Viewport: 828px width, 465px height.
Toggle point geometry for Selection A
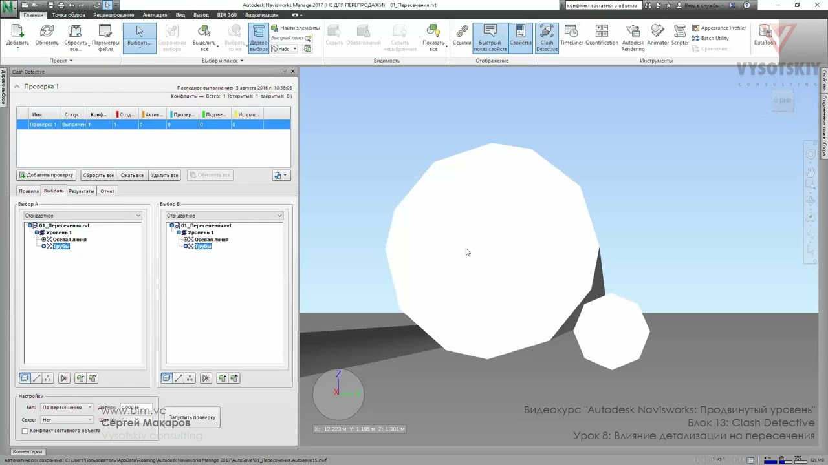coord(48,378)
